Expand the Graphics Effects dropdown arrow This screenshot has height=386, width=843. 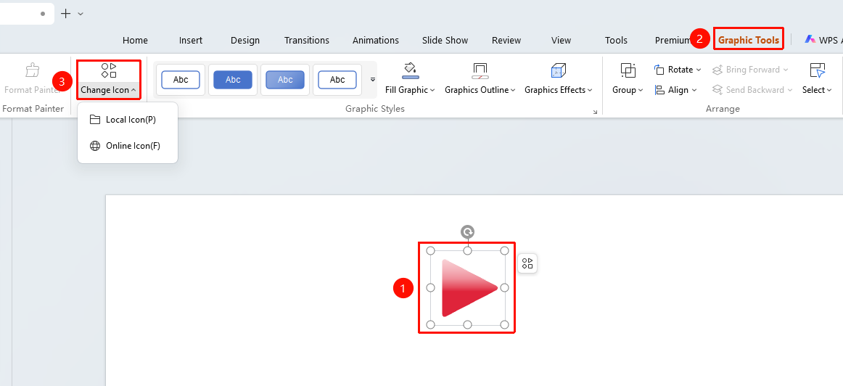590,90
